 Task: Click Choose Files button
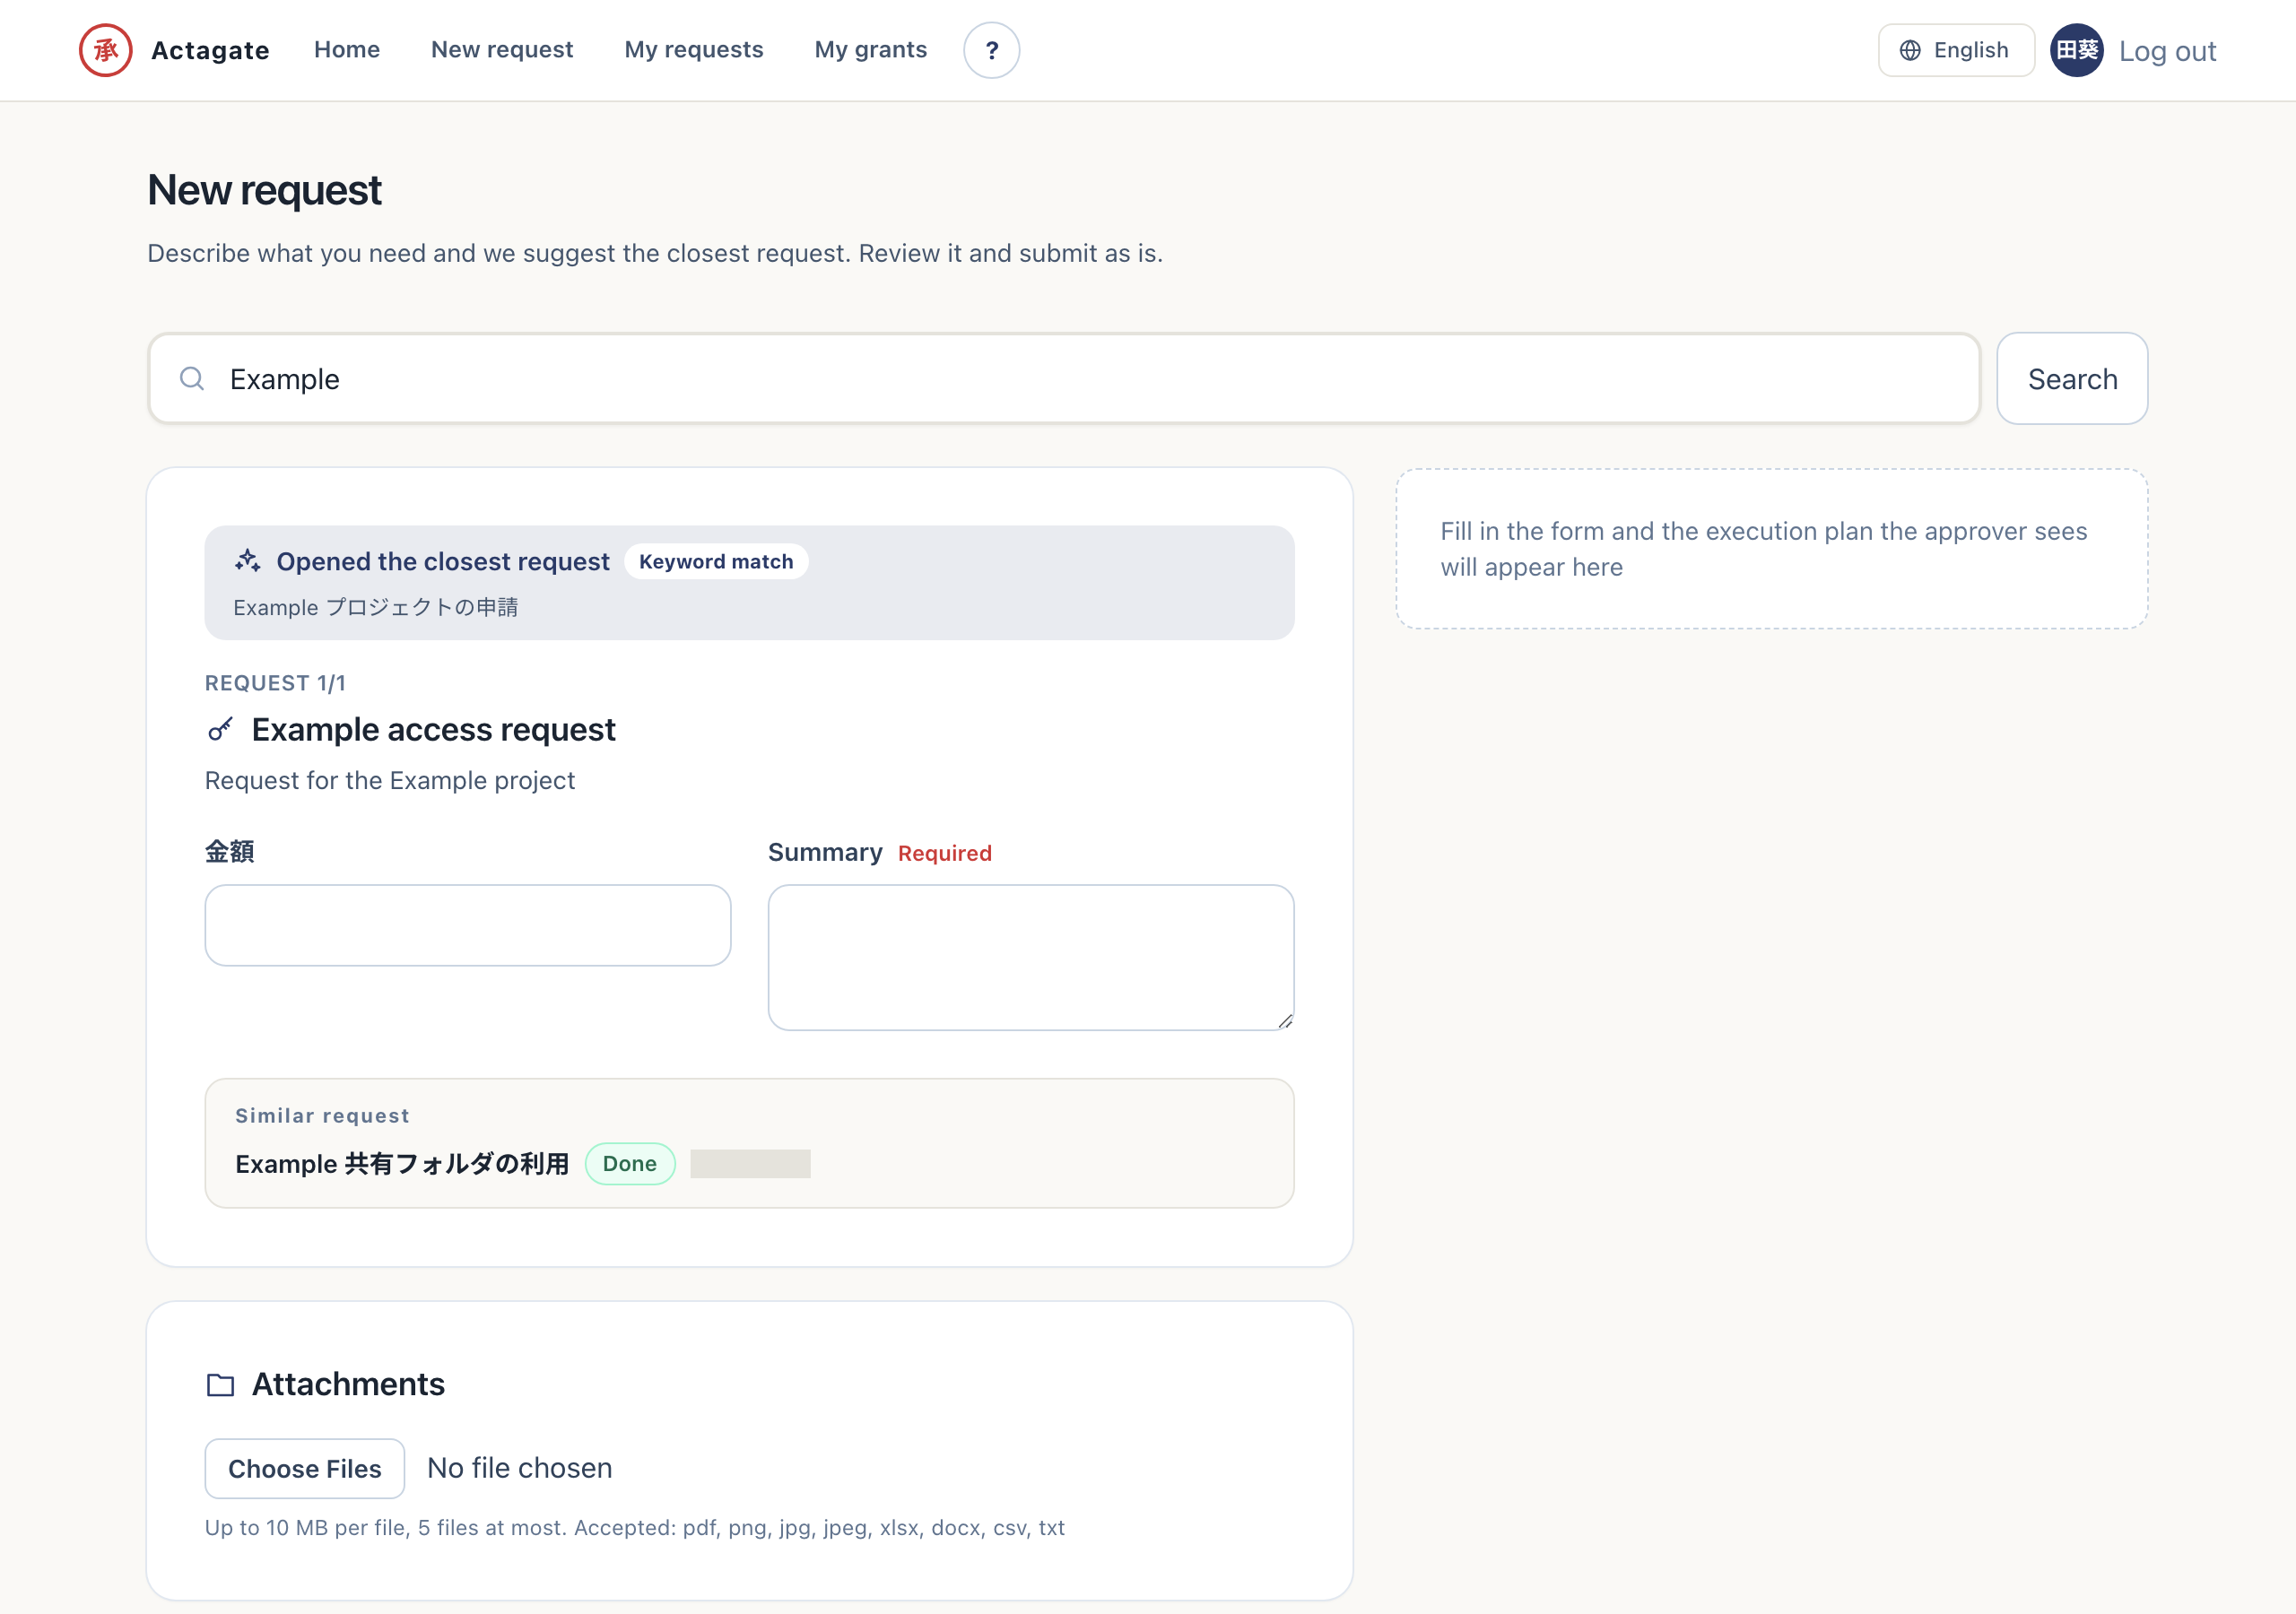tap(305, 1468)
